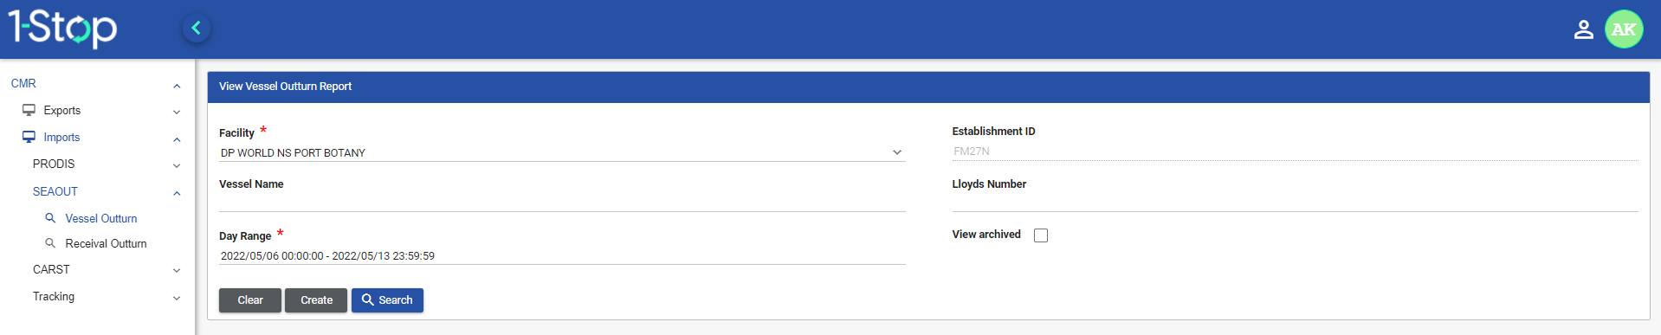The width and height of the screenshot is (1661, 335).
Task: Click the Create button
Action: (x=316, y=300)
